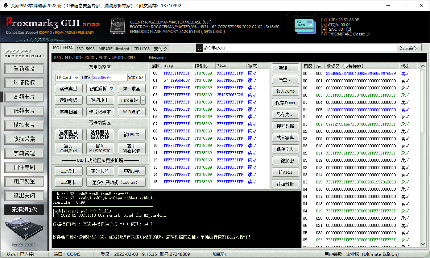
Task: Click the Proxmark3 device picture in sidebar
Action: click(x=24, y=229)
